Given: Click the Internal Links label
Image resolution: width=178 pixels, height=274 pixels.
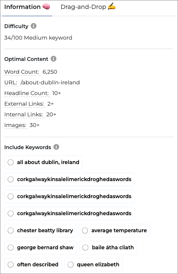Looking at the screenshot, I should tap(24, 115).
